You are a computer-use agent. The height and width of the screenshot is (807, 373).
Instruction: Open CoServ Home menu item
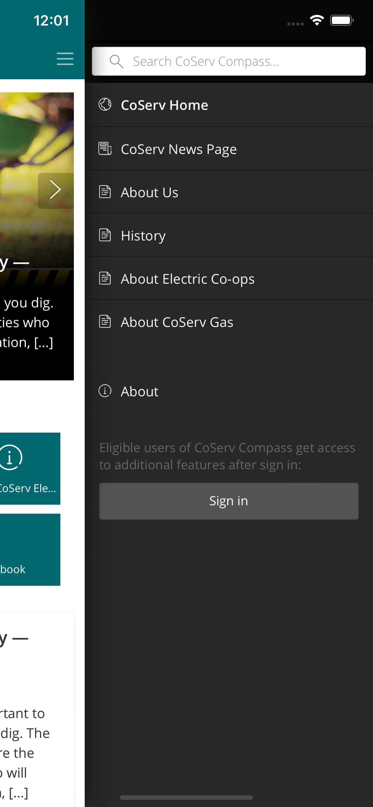(229, 105)
